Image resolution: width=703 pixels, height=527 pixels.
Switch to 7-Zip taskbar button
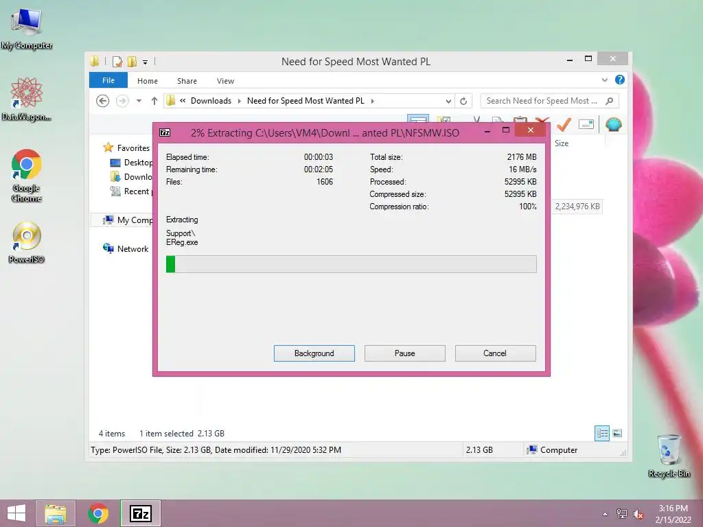click(140, 513)
